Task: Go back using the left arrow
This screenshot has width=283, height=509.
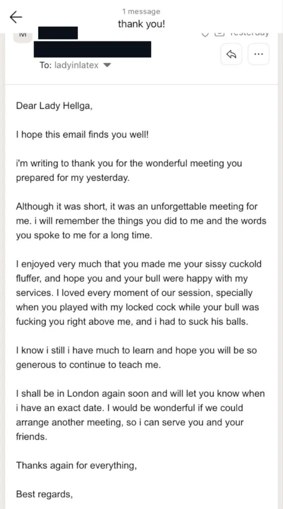Action: (16, 17)
